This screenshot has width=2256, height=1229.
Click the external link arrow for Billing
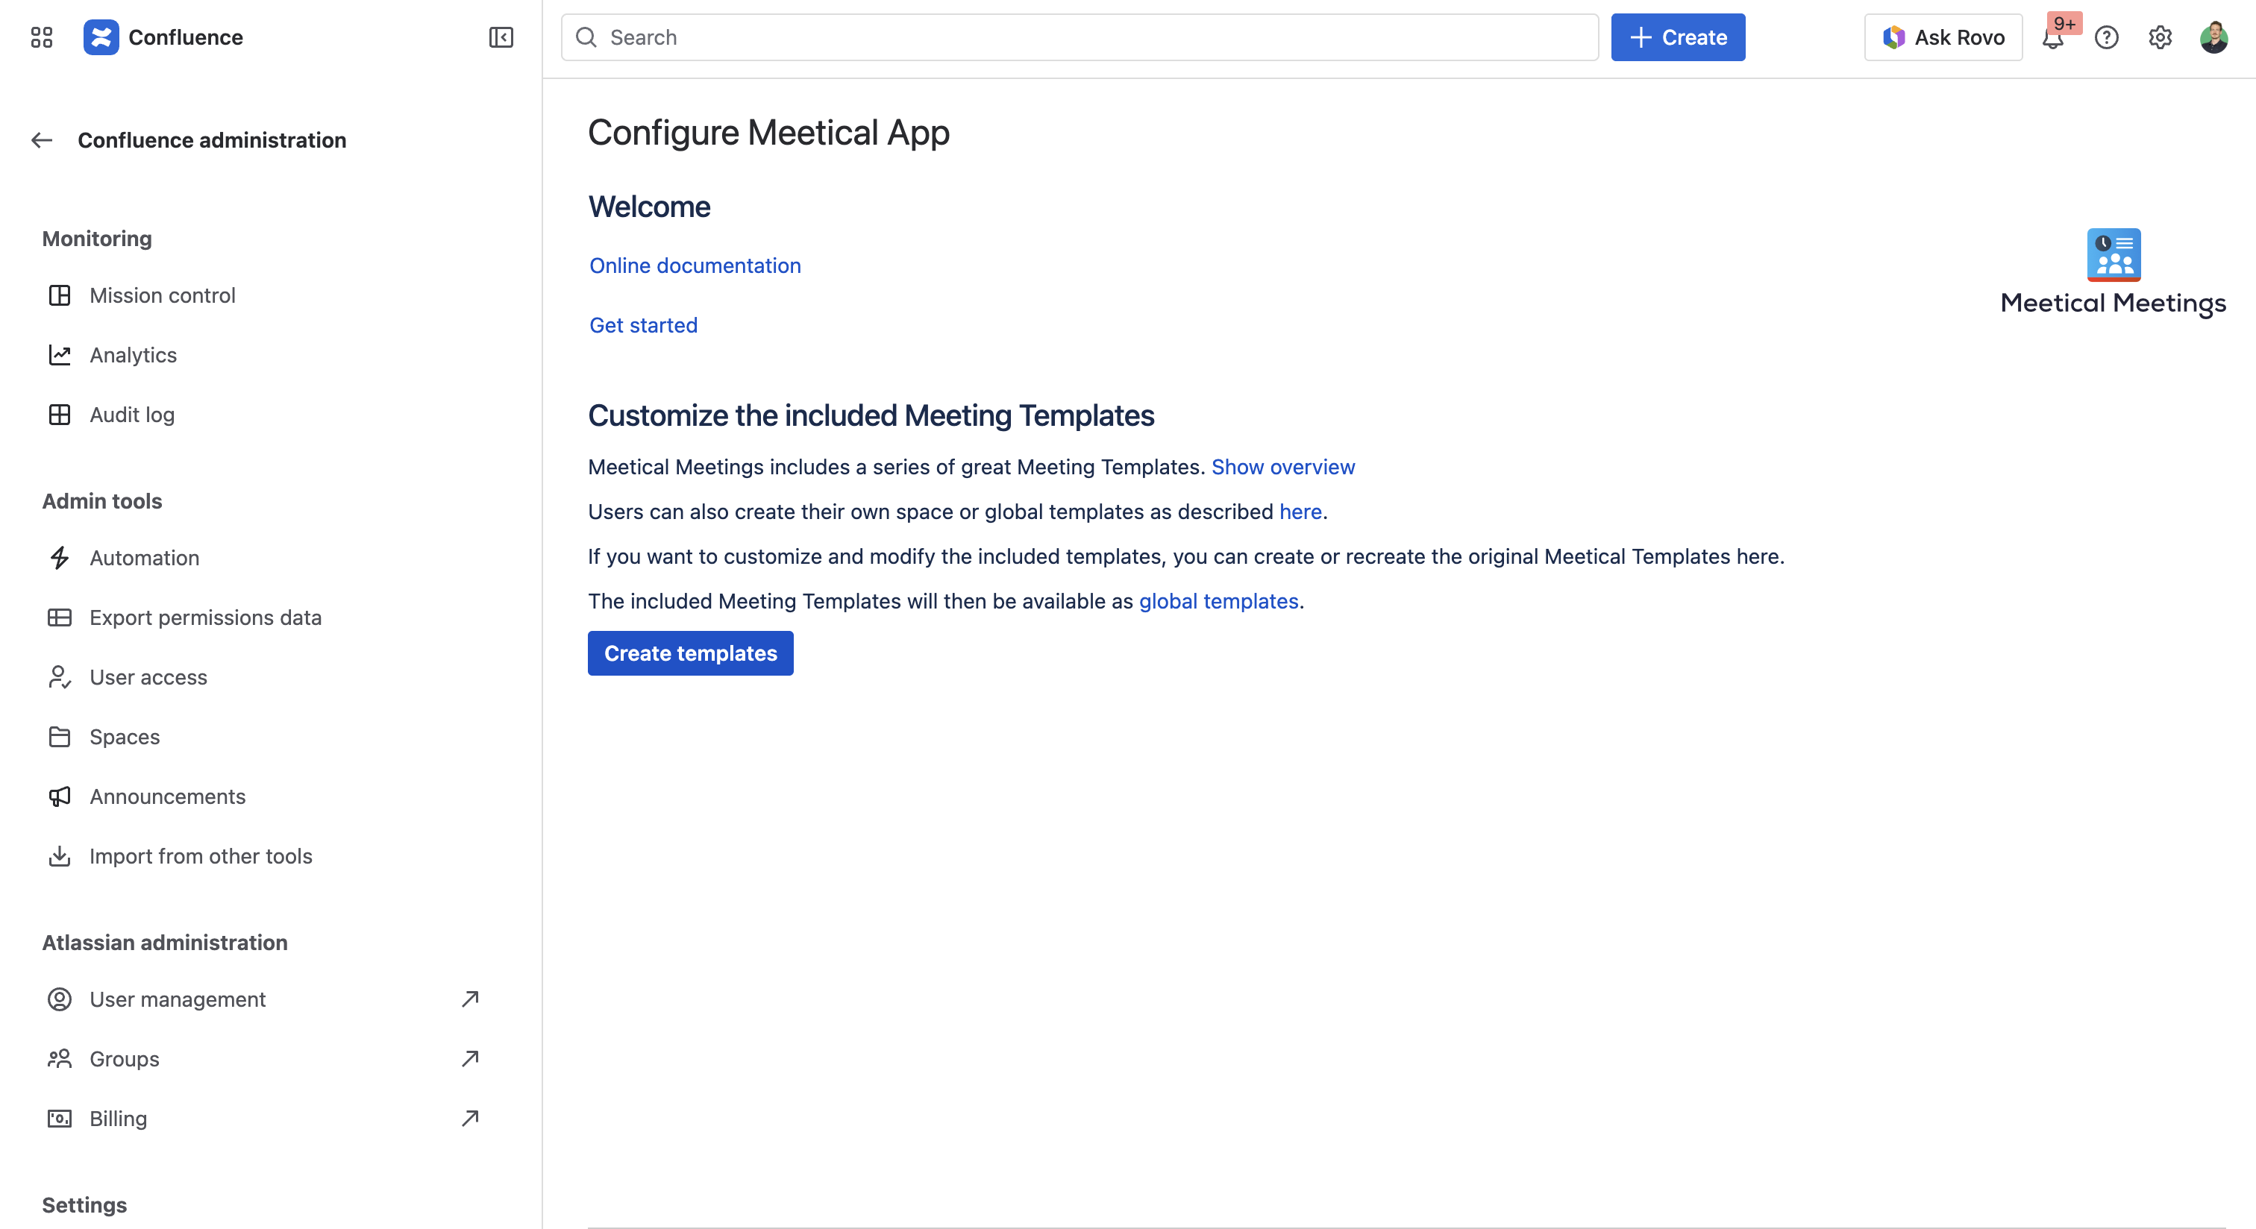[470, 1118]
